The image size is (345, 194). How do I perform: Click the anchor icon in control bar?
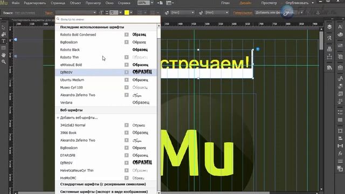coord(318,13)
